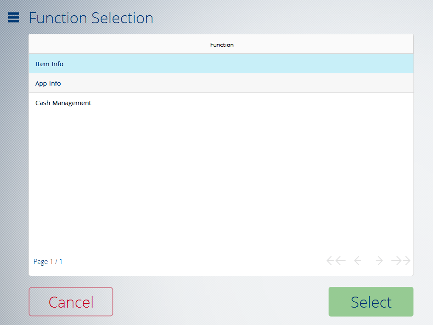Viewport: 433px width, 325px height.
Task: Click the Function Selection title text
Action: coord(91,18)
